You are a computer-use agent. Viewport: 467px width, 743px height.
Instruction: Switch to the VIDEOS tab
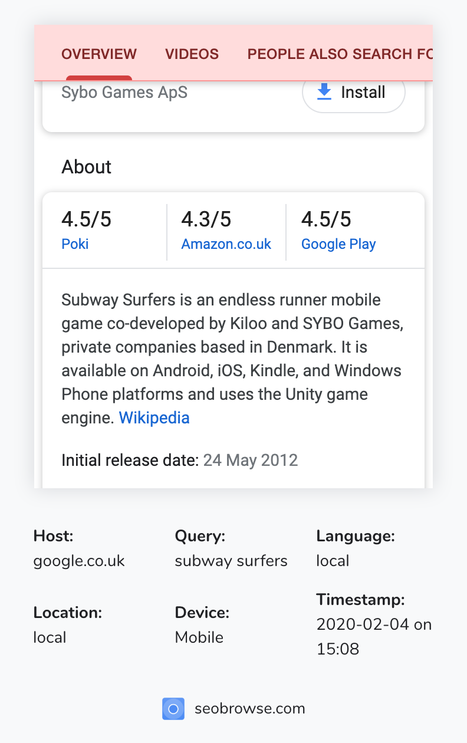click(x=192, y=54)
